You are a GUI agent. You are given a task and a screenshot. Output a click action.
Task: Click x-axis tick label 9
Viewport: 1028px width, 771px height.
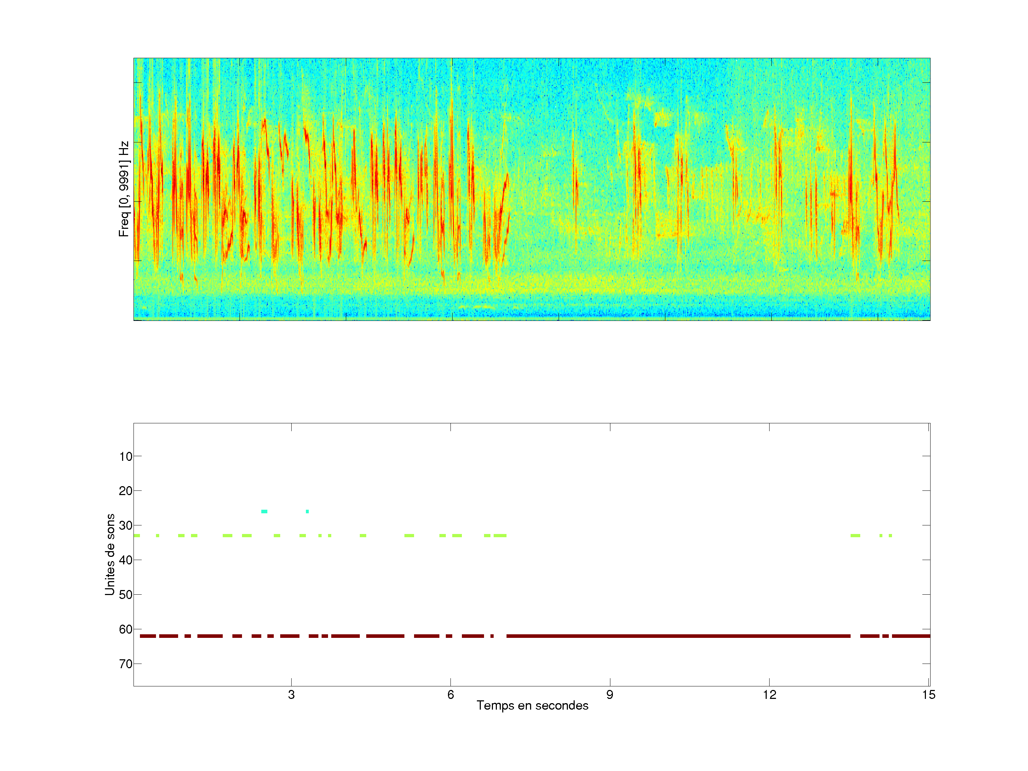click(x=610, y=695)
